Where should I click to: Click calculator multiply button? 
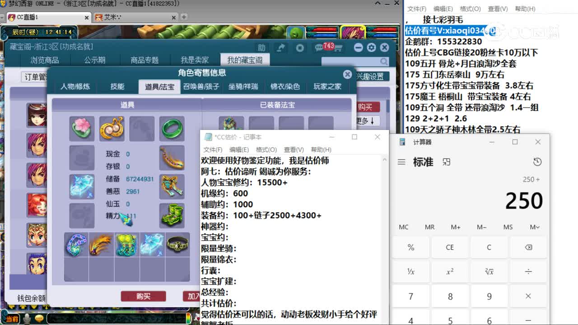[528, 297]
